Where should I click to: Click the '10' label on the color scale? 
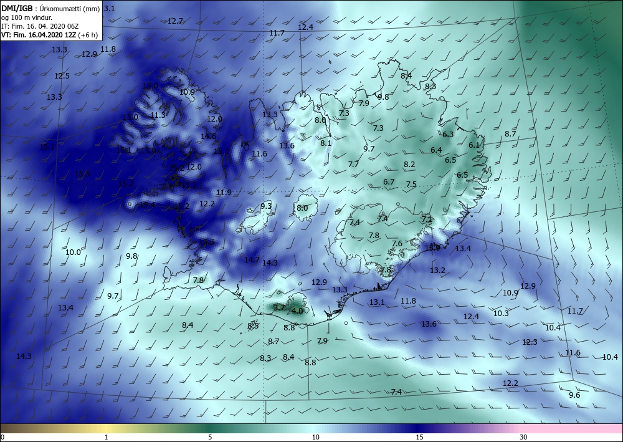pos(315,438)
